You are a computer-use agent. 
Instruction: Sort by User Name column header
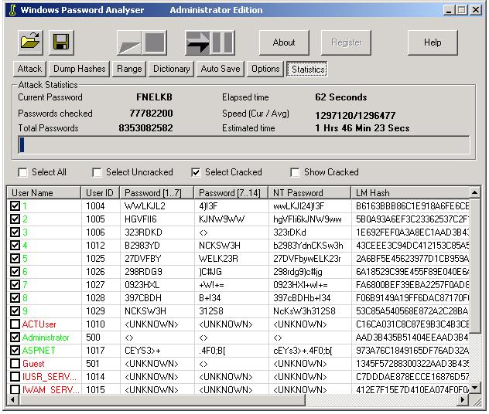[x=44, y=192]
